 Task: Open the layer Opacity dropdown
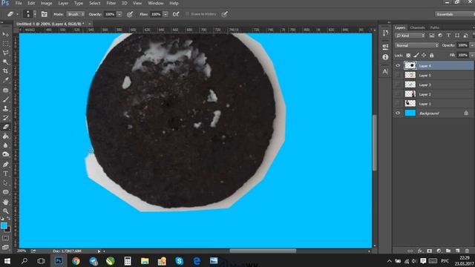click(472, 45)
